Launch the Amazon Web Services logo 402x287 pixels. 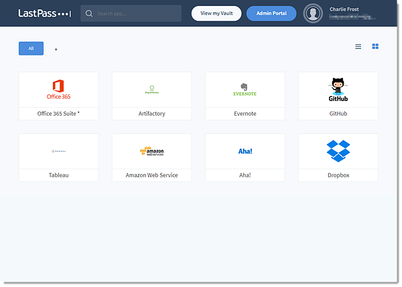click(x=152, y=151)
